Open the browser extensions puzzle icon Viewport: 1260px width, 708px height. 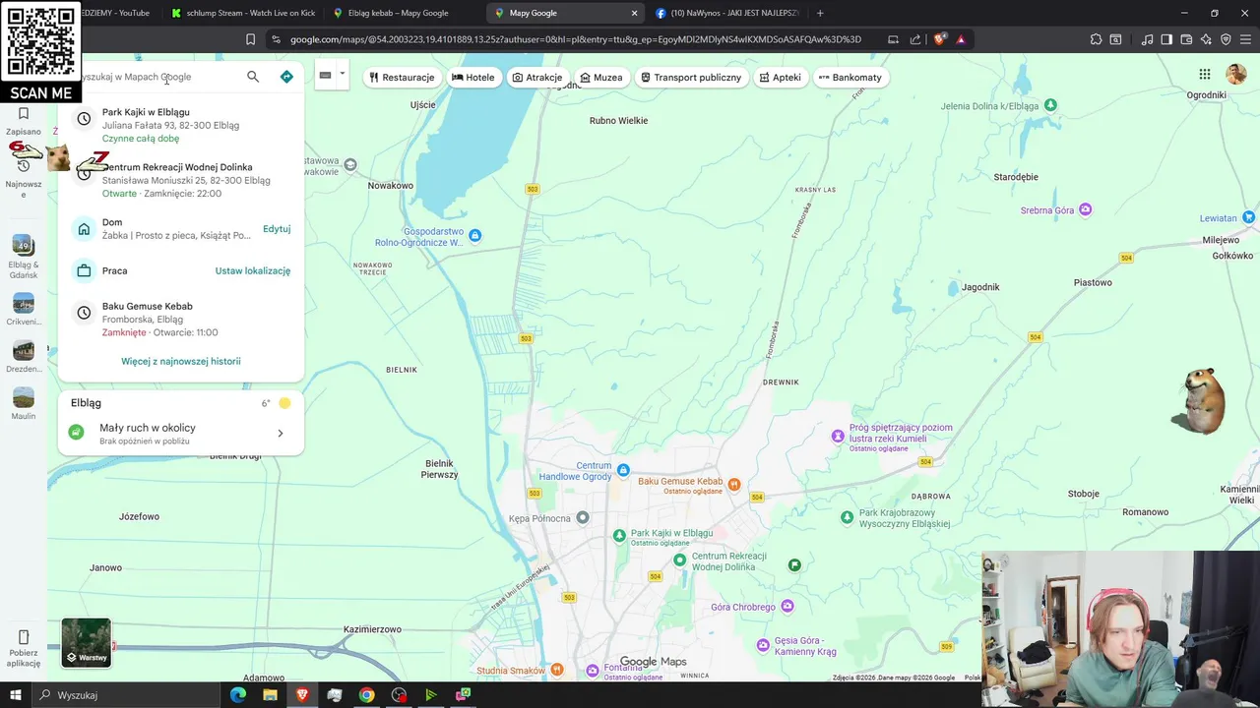[1096, 39]
